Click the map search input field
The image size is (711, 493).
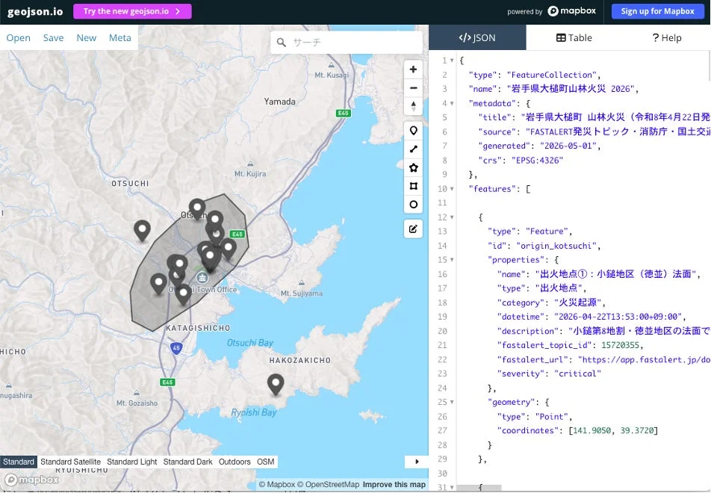point(347,42)
